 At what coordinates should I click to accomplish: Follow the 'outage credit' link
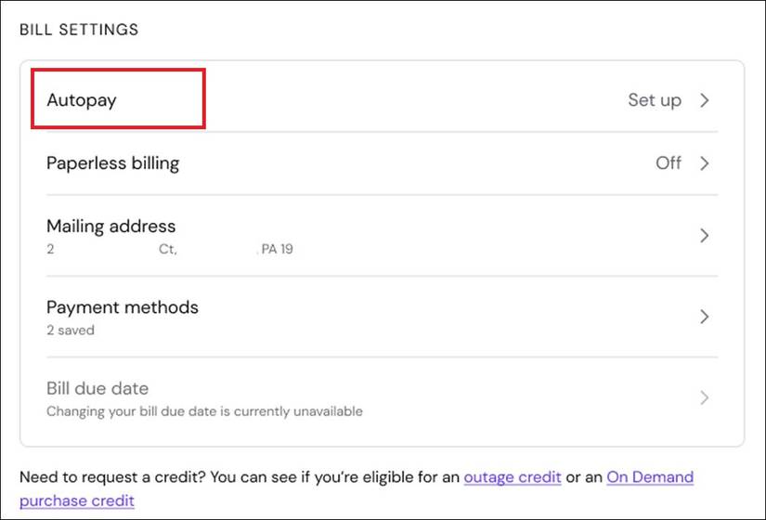[513, 477]
